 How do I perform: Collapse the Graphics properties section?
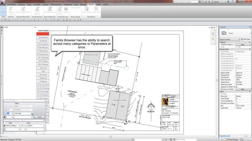250,42
